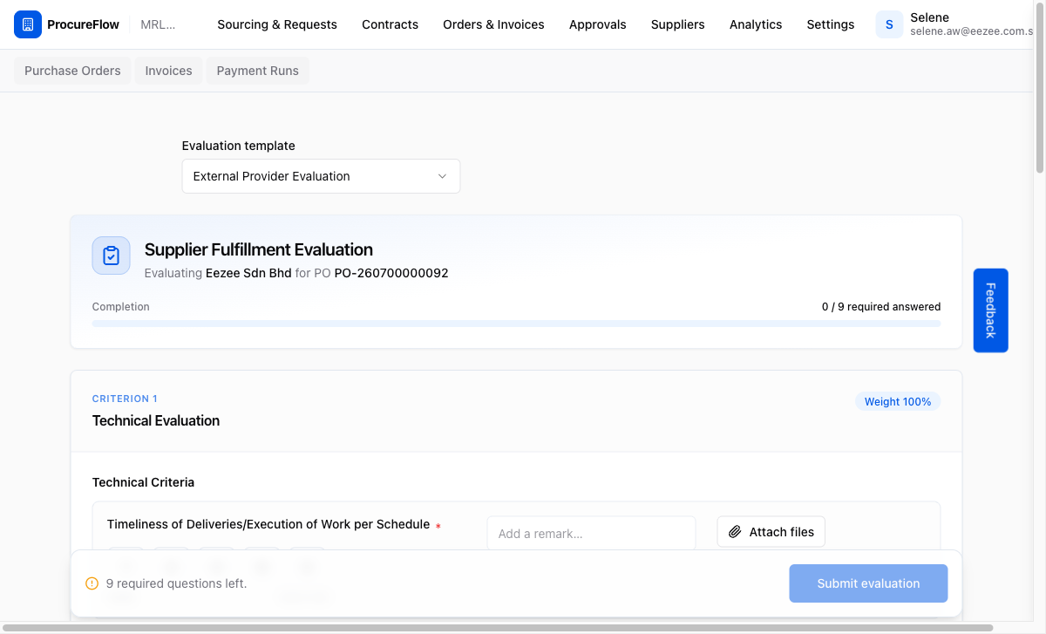
Task: Click the paperclip icon on Attach files
Action: 735,532
